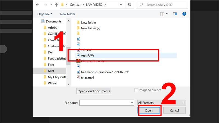Click the Open cloud documents button
The height and width of the screenshot is (123, 219).
click(94, 91)
